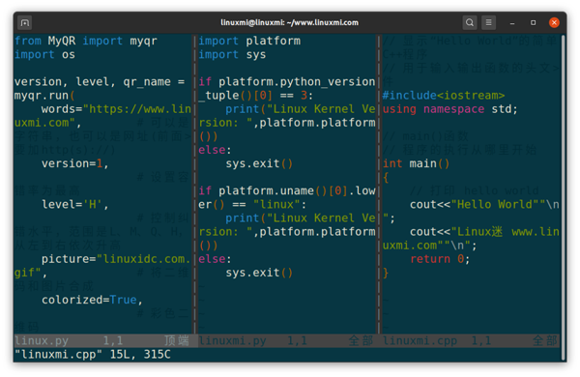The width and height of the screenshot is (580, 377).
Task: Click the terminal search magnifier icon
Action: tap(470, 22)
